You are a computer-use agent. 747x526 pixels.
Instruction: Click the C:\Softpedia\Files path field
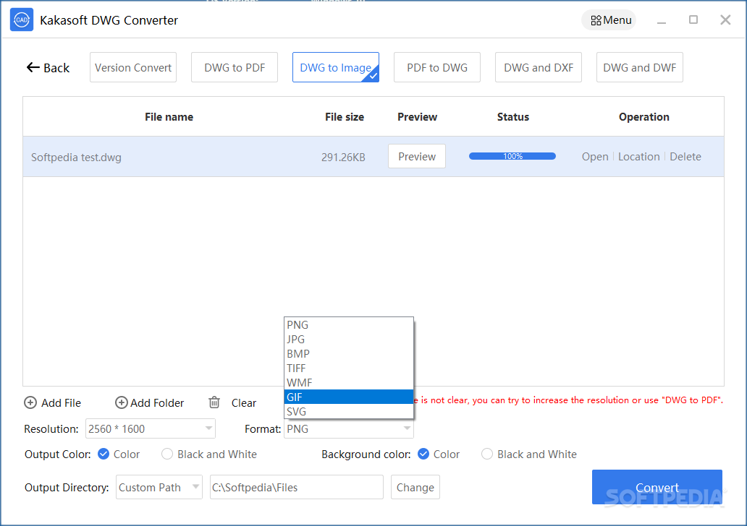click(296, 487)
